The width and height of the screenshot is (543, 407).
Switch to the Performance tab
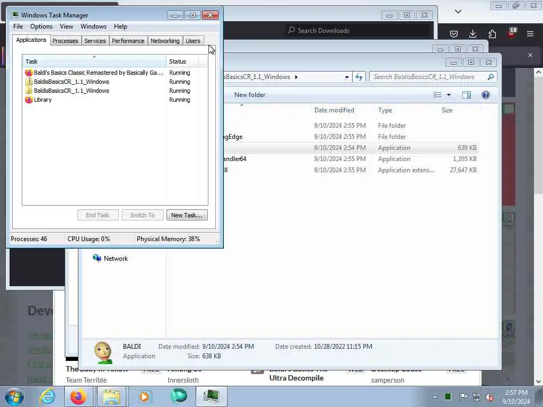tap(128, 41)
